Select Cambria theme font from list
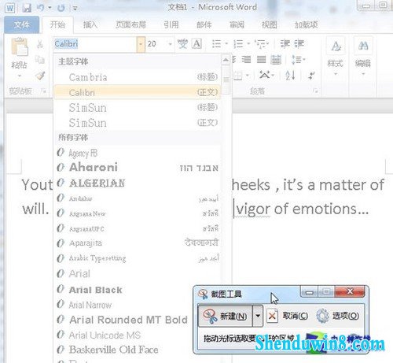Viewport: 393px width, 363px height. pos(138,77)
